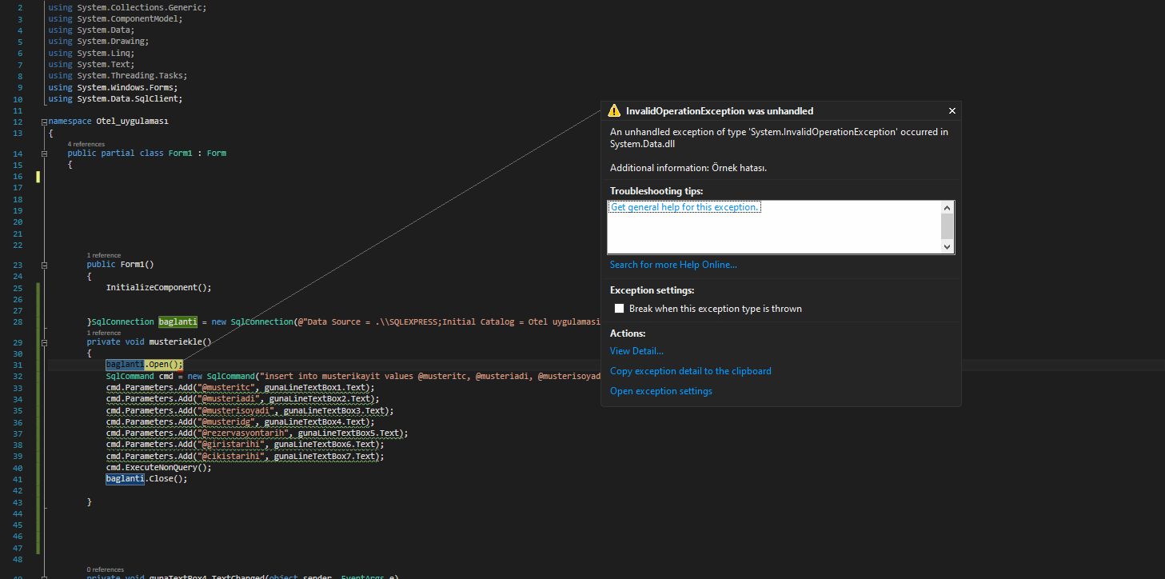Open 'Get general help for this exception' link
1165x579 pixels.
click(x=684, y=207)
